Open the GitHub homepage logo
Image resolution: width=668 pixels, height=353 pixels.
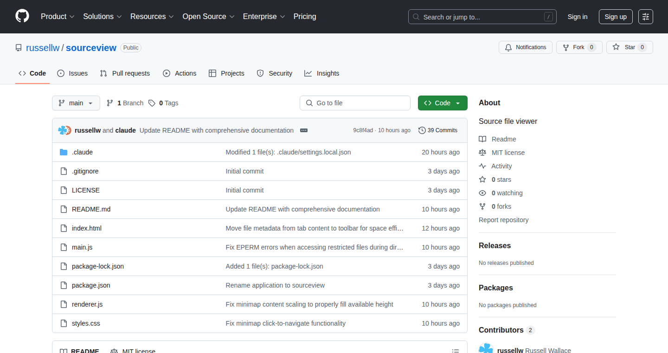coord(22,16)
